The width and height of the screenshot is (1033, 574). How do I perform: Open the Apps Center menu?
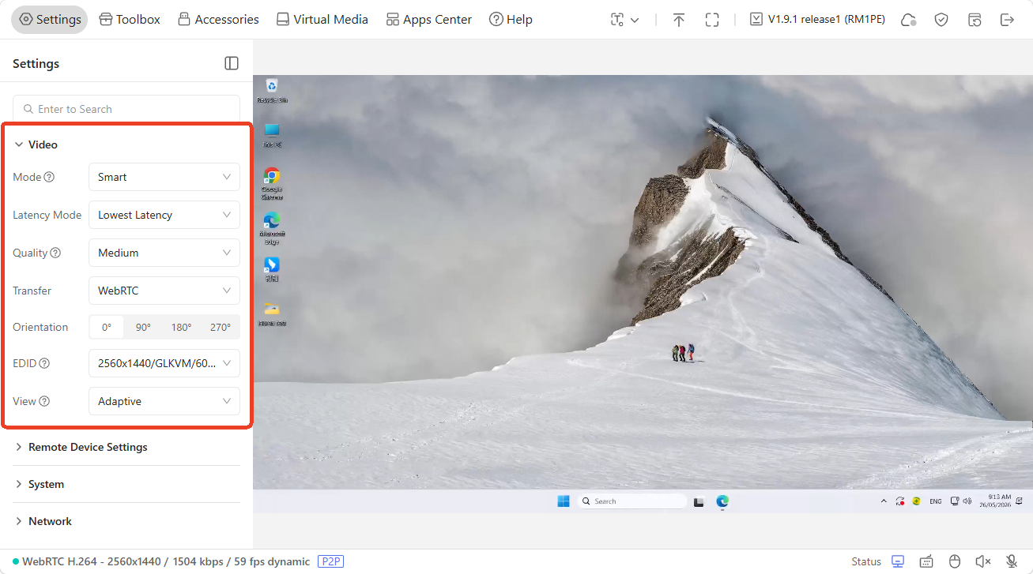(428, 20)
